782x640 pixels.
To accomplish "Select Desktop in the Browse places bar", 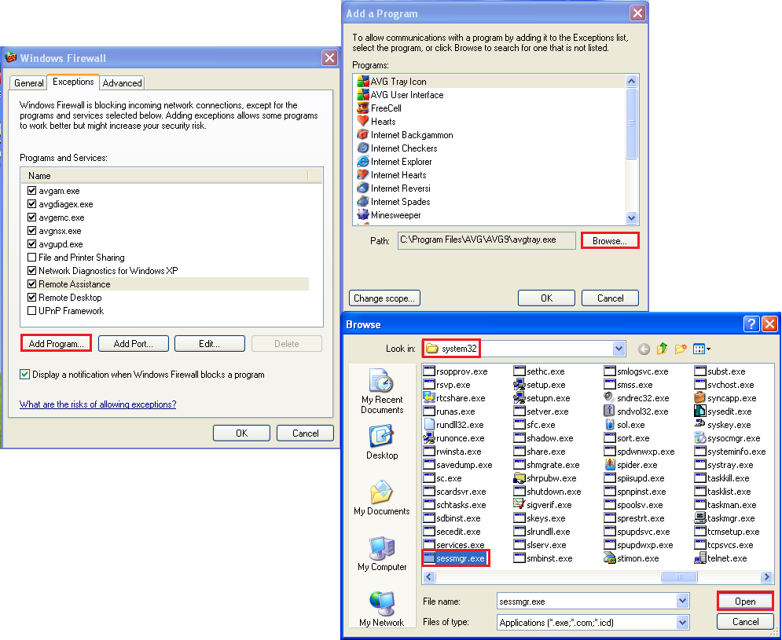I will pyautogui.click(x=382, y=442).
